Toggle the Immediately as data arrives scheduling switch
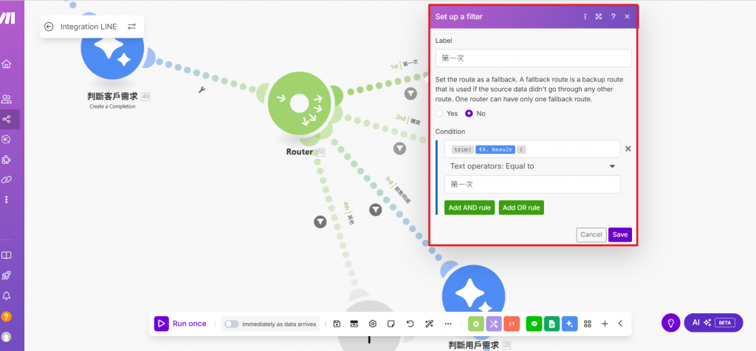The height and width of the screenshot is (351, 756). click(x=232, y=324)
